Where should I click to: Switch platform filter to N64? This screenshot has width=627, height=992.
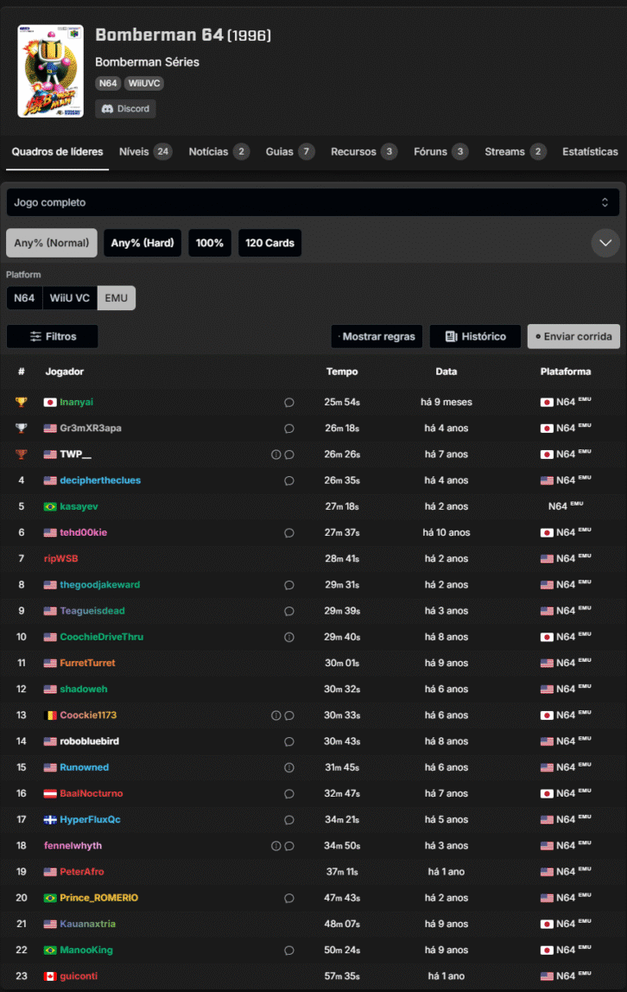(24, 298)
